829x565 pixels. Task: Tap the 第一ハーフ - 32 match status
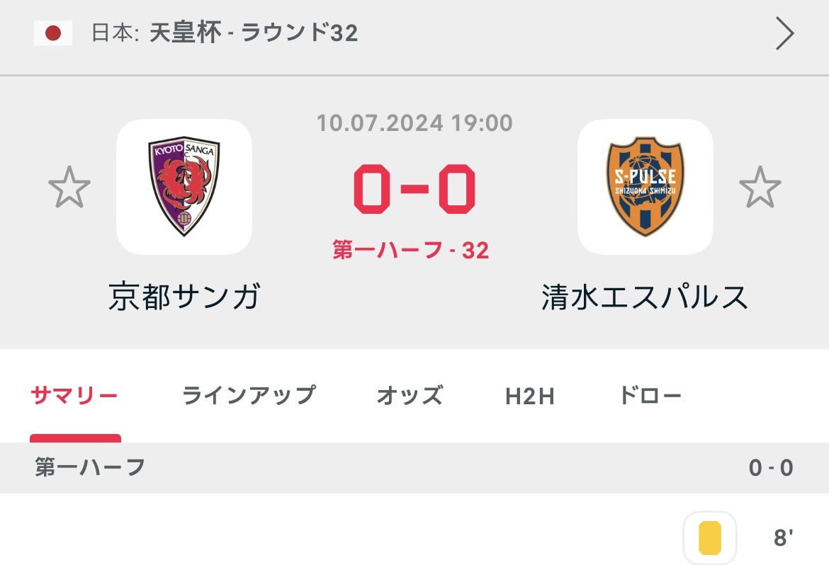[x=411, y=250]
